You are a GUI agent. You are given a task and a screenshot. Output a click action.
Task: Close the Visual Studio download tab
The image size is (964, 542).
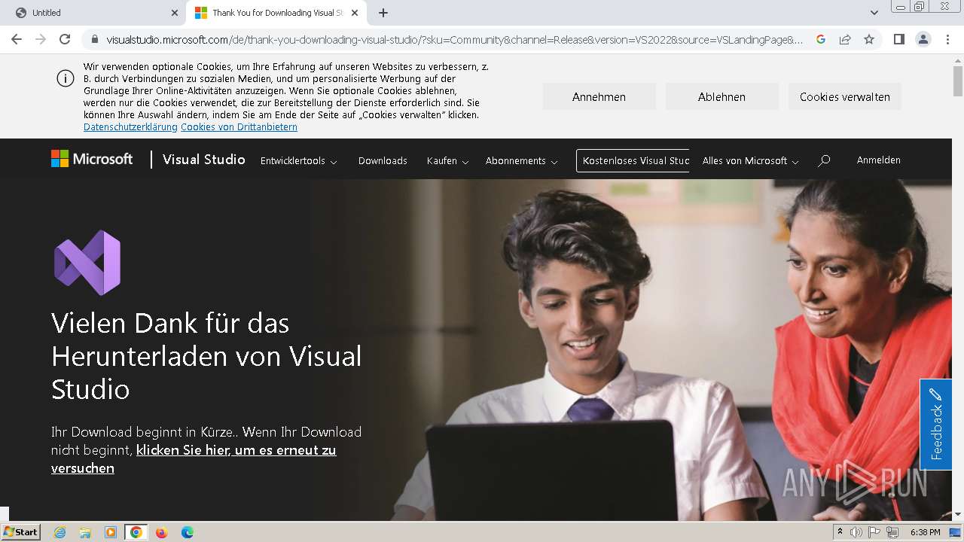coord(355,13)
